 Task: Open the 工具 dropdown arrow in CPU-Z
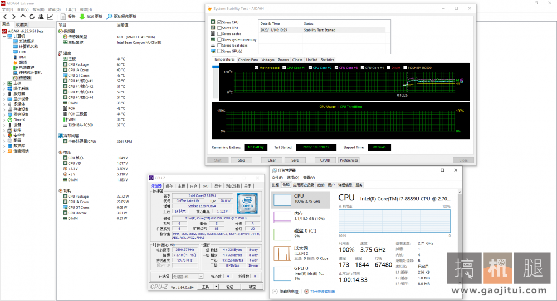coord(216,287)
